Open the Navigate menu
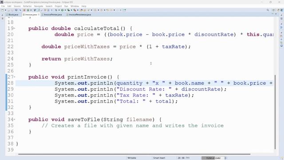284x160 pixels. pyautogui.click(x=39, y=6)
